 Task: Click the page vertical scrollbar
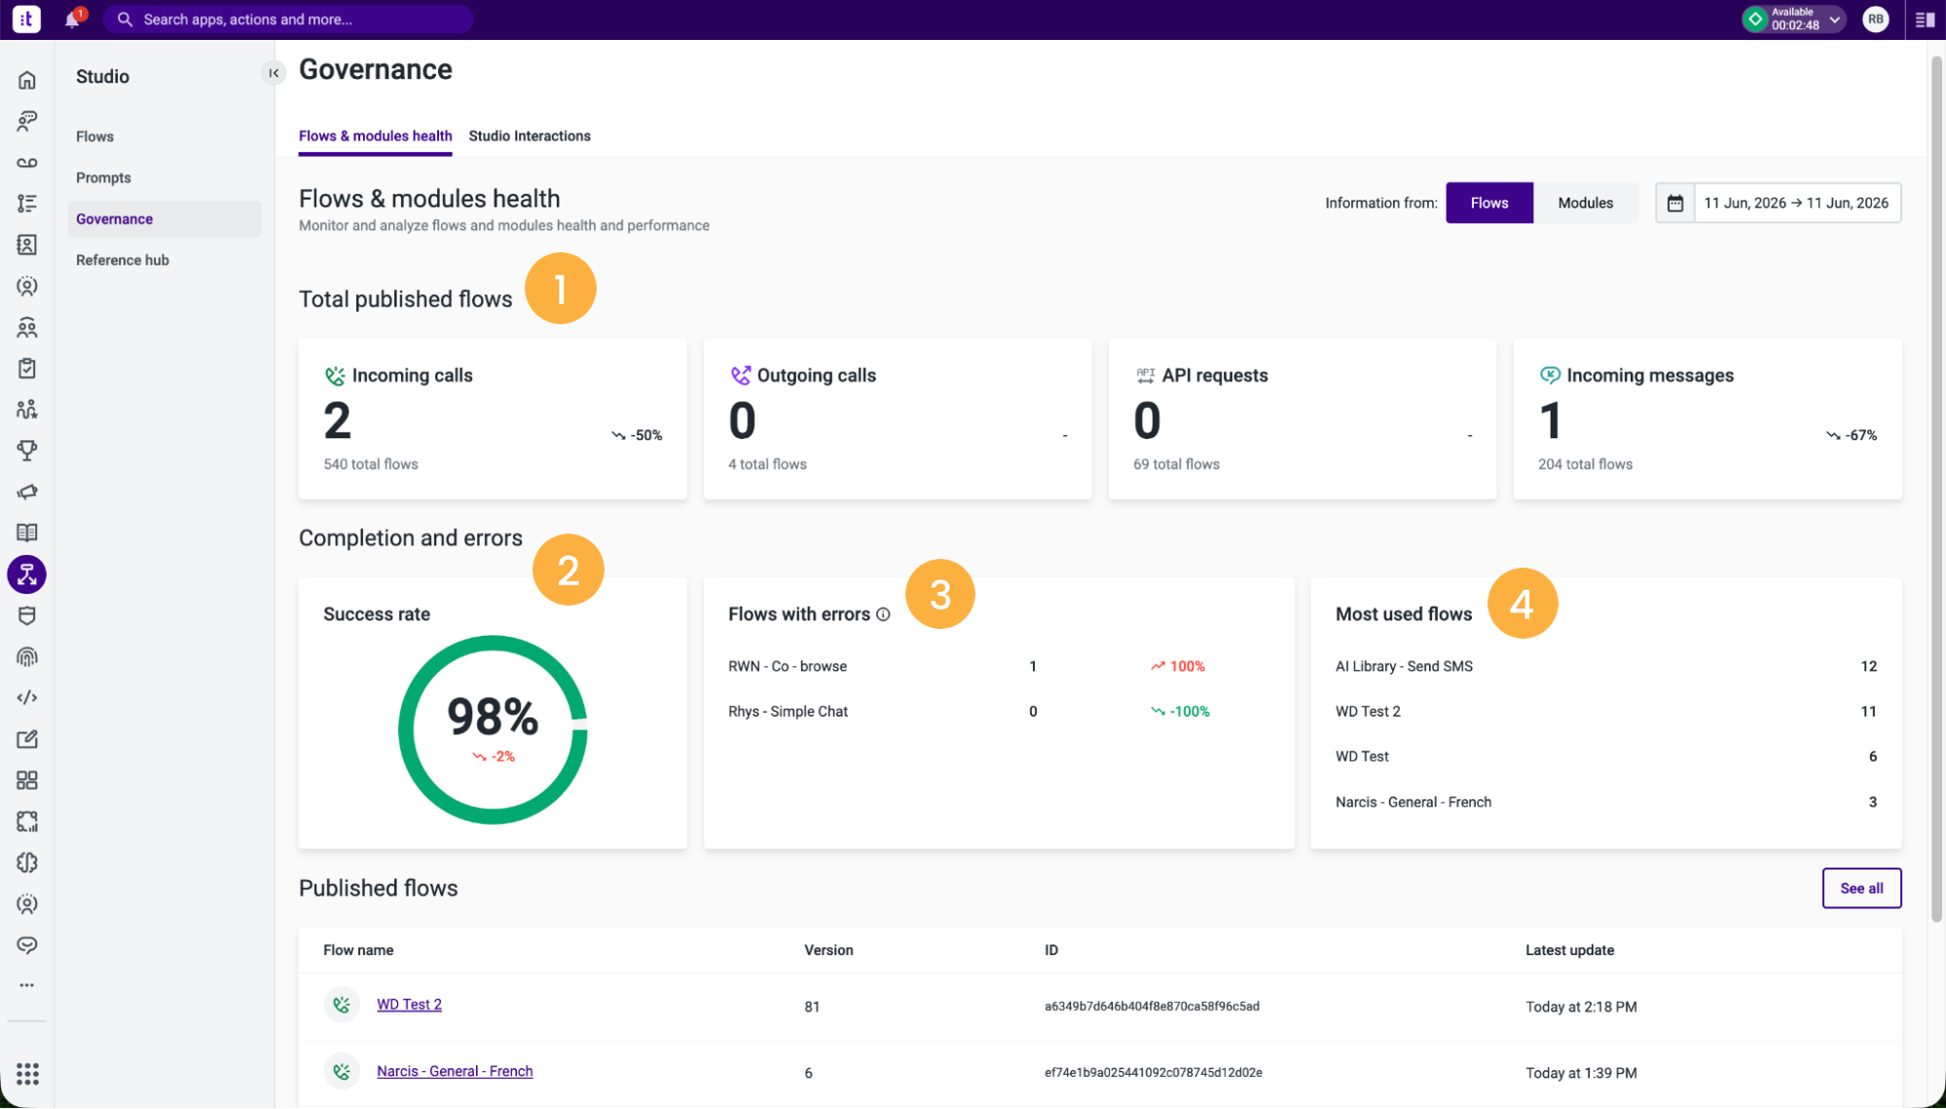click(1937, 487)
